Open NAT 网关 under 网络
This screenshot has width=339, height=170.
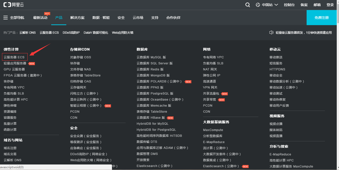coord(210,69)
